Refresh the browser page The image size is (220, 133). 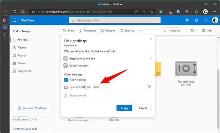pyautogui.click(x=14, y=12)
